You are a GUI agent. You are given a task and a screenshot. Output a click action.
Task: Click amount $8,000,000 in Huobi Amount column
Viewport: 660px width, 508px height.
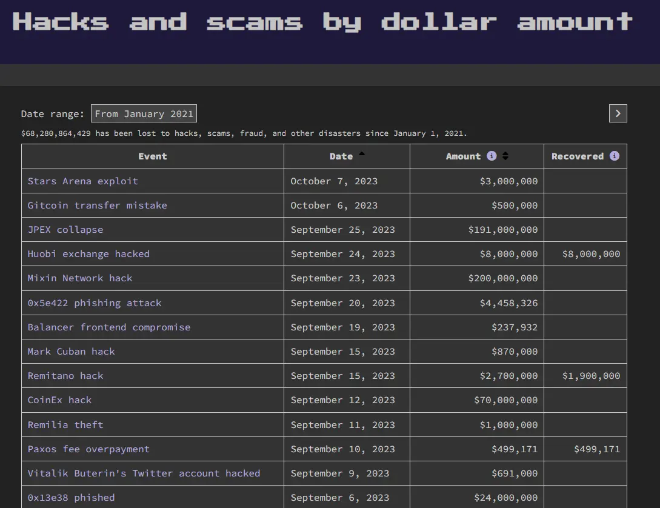pyautogui.click(x=508, y=254)
